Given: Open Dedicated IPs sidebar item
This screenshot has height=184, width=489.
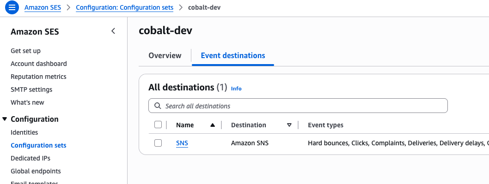Looking at the screenshot, I should tap(31, 158).
